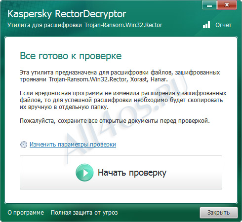Minimize the RectorDecryptor window
Image resolution: width=242 pixels, height=222 pixels.
(x=209, y=5)
